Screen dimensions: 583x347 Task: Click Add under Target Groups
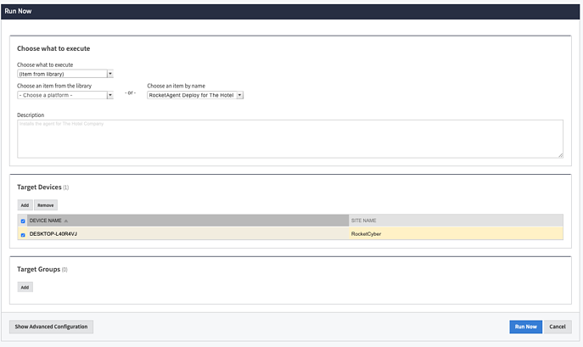[x=25, y=287]
